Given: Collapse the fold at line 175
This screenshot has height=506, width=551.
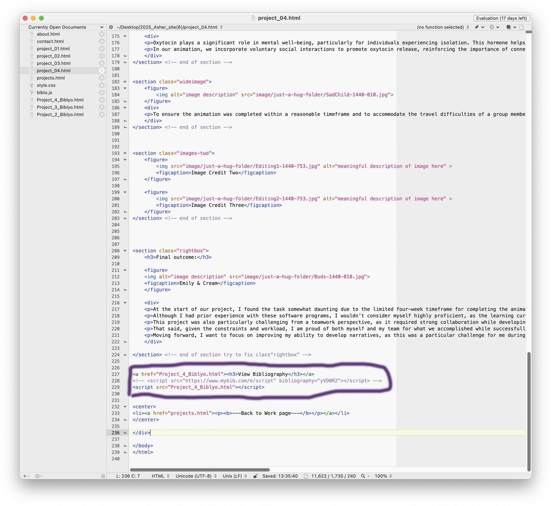Looking at the screenshot, I should [x=125, y=36].
